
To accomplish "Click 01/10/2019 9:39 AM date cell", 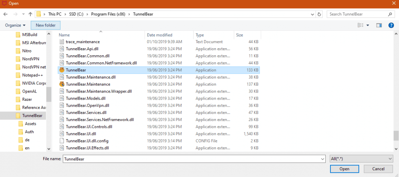I will pos(164,42).
